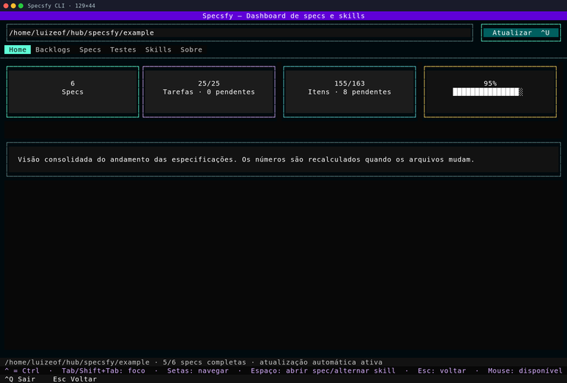Click the Visão consolidada description panel
Image resolution: width=567 pixels, height=383 pixels.
[283, 159]
